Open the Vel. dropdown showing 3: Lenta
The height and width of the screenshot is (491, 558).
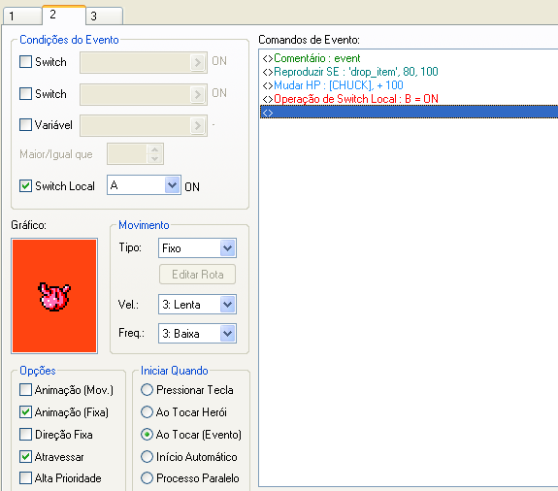tap(197, 305)
